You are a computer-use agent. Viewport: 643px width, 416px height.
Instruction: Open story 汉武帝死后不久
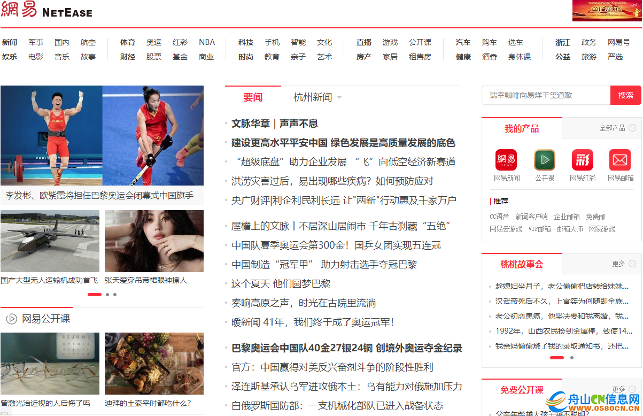pyautogui.click(x=562, y=301)
